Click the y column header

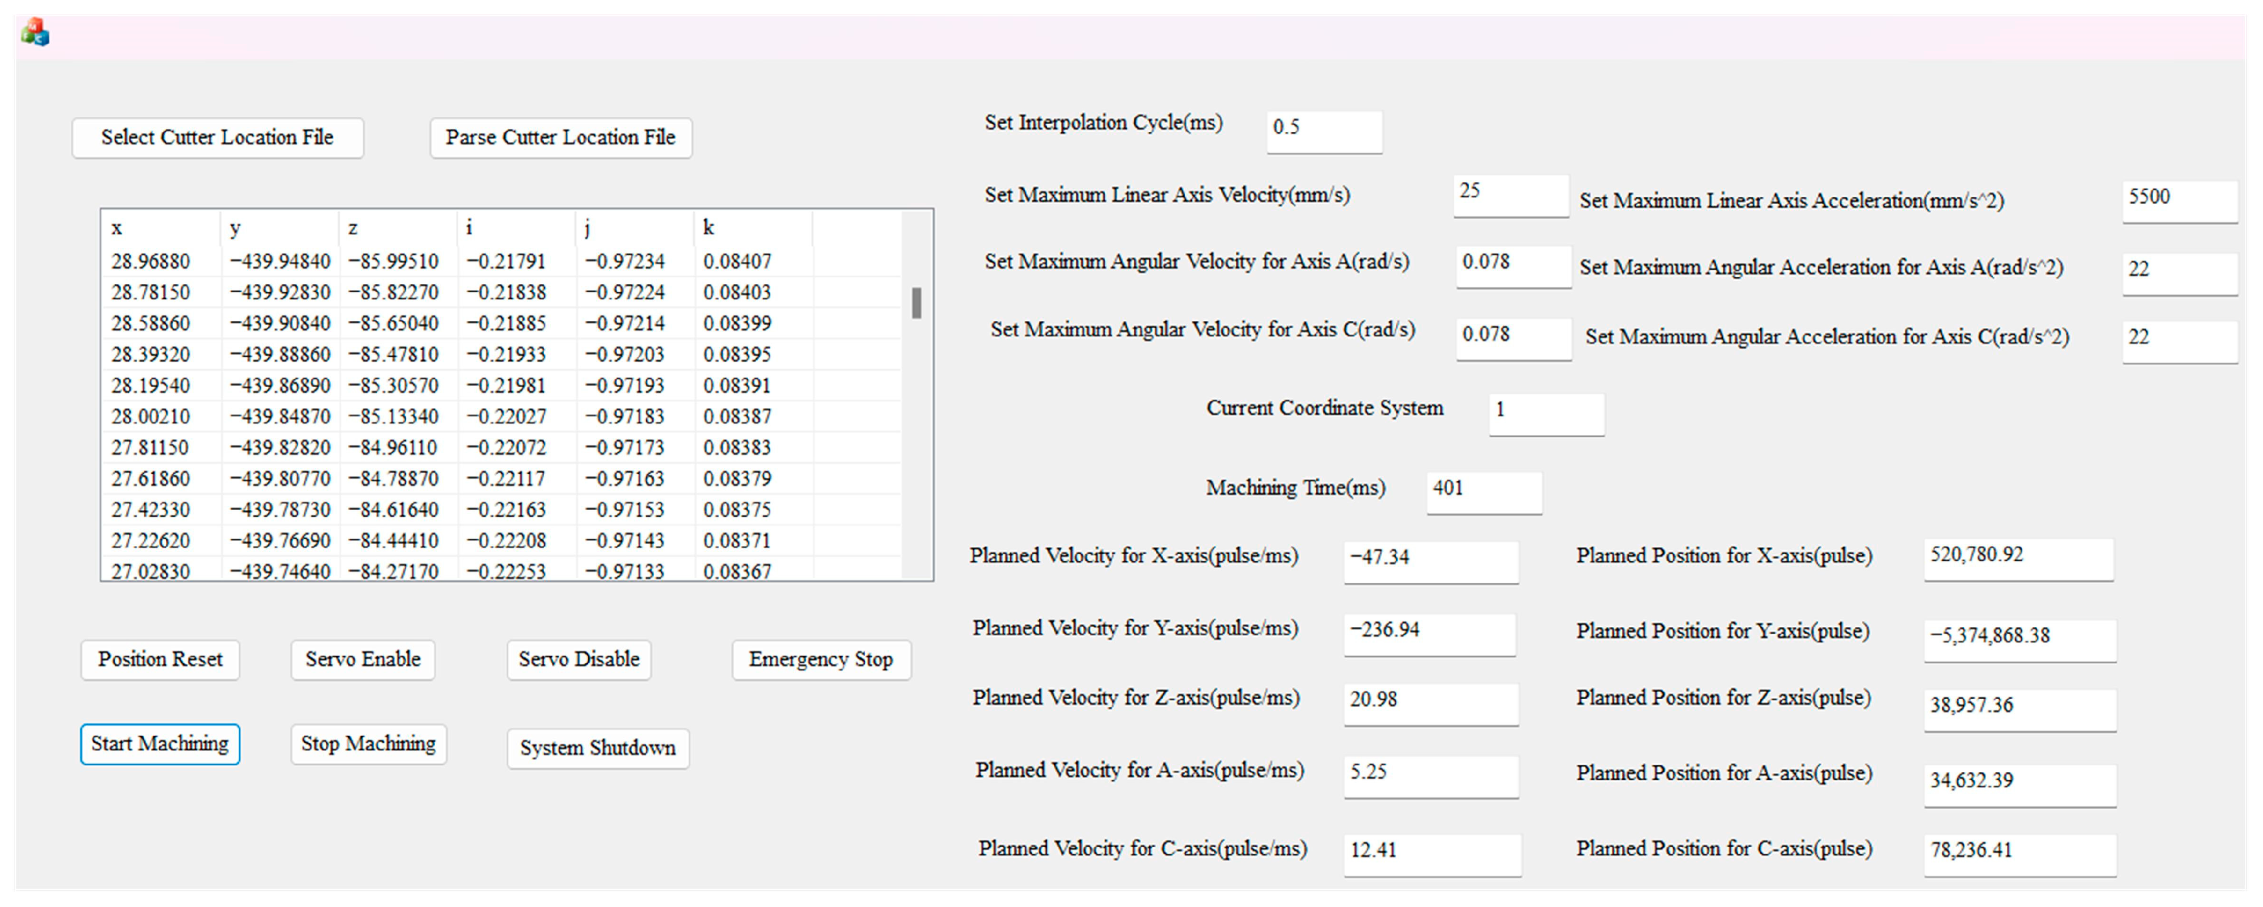click(279, 229)
